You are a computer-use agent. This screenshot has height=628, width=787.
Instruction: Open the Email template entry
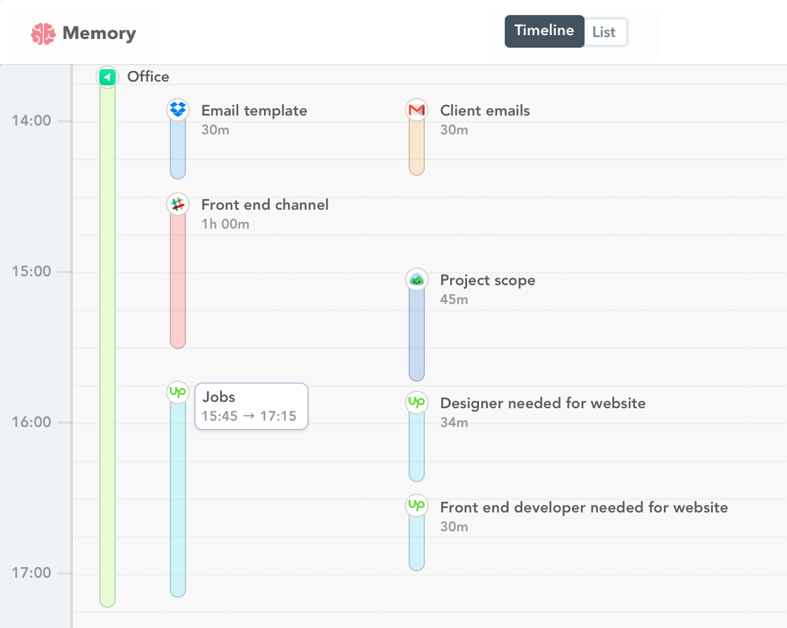(x=254, y=110)
